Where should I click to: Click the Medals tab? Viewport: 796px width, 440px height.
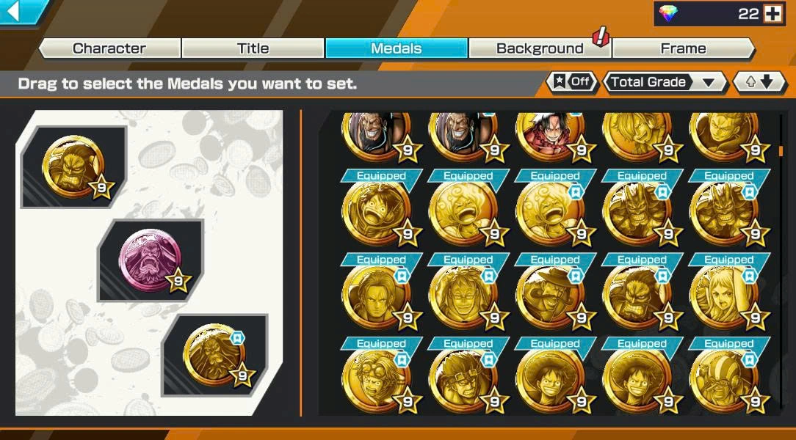(x=397, y=48)
